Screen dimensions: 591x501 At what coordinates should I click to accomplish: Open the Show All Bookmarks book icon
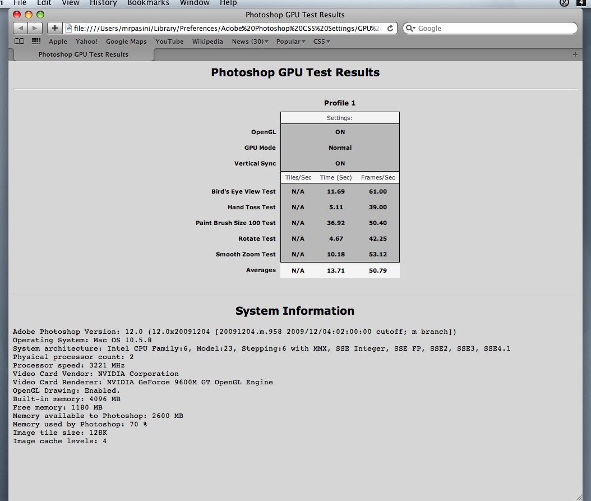point(20,42)
